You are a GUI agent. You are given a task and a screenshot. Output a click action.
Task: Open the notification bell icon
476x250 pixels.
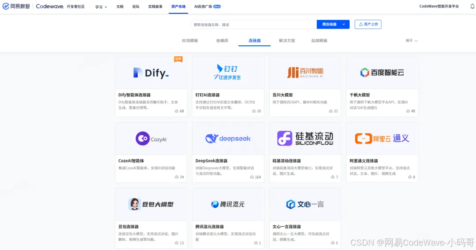point(472,6)
